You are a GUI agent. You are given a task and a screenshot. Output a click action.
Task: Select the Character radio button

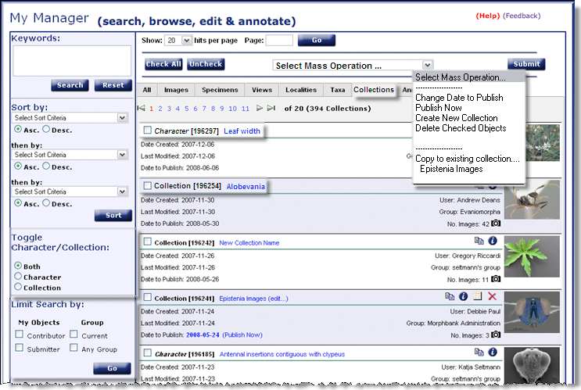pos(18,277)
